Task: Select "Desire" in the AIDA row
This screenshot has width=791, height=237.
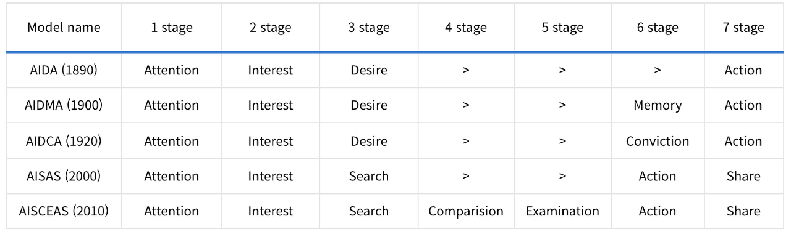Action: (x=369, y=70)
